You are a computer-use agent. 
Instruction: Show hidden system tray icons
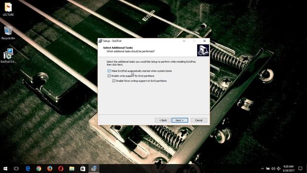(262, 169)
